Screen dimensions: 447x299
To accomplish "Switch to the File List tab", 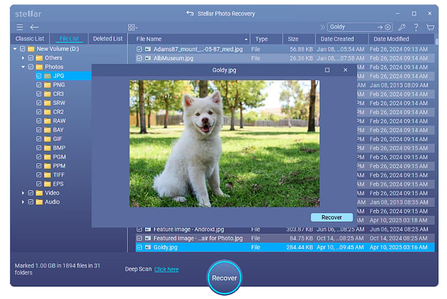I will [x=69, y=39].
